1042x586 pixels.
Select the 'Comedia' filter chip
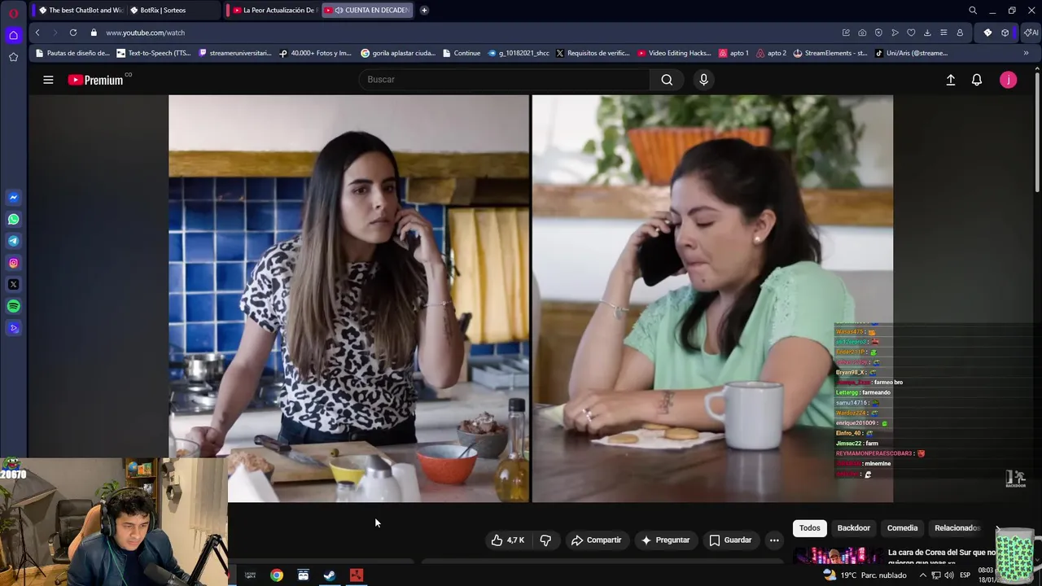point(902,527)
